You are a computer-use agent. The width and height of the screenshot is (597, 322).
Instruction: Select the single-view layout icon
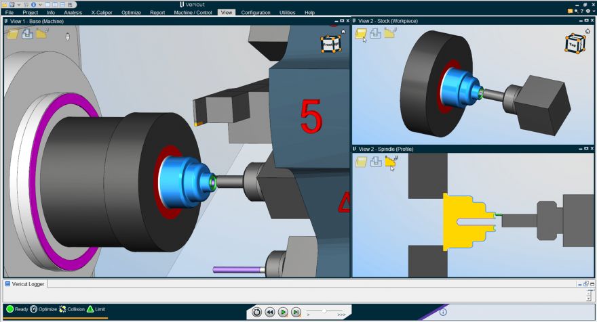coord(47,5)
